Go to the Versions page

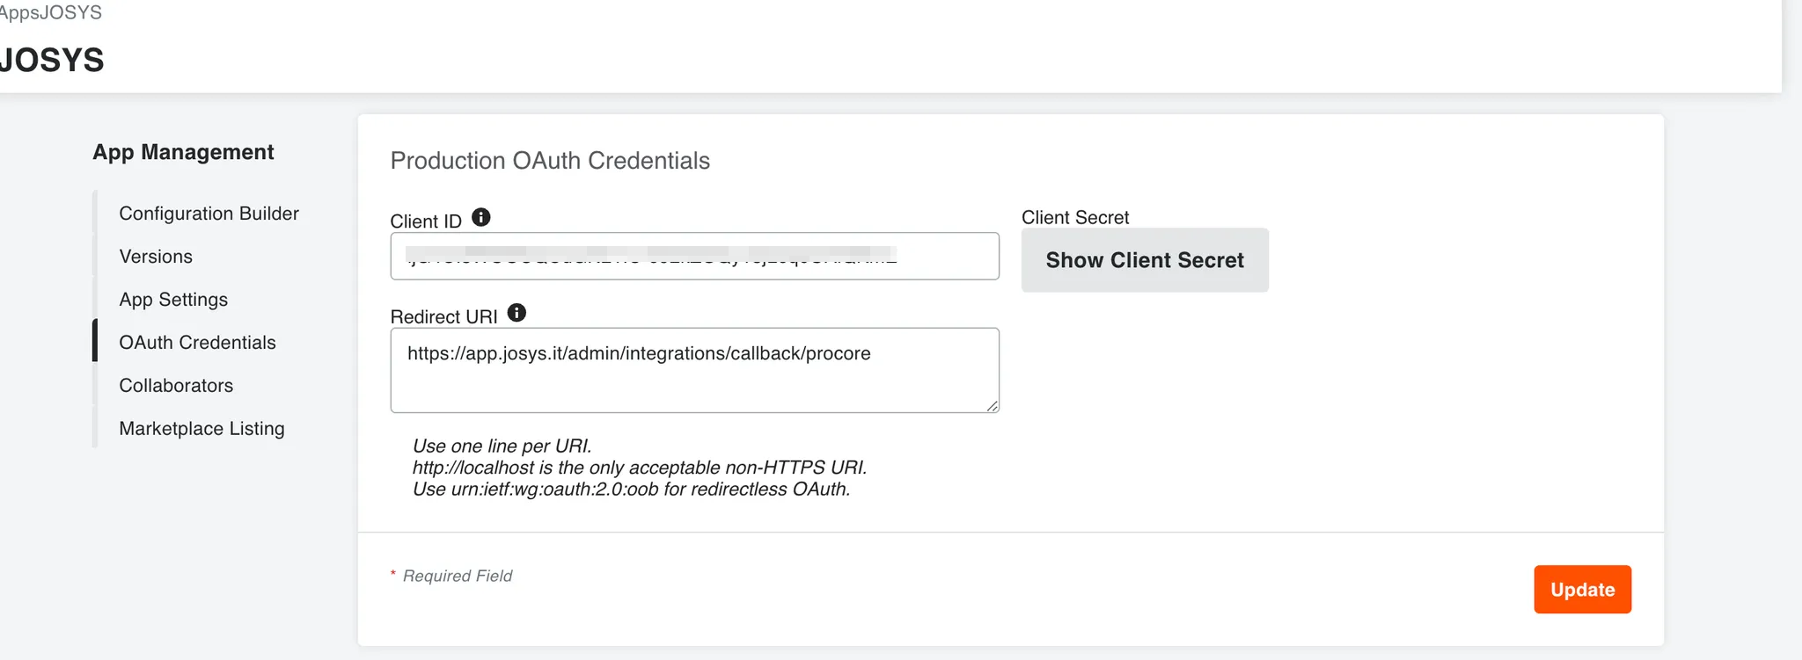(x=156, y=257)
